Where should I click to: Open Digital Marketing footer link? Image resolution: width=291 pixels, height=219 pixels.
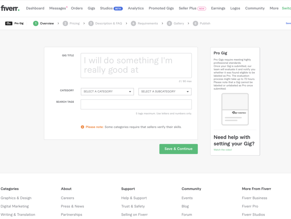pyautogui.click(x=15, y=206)
